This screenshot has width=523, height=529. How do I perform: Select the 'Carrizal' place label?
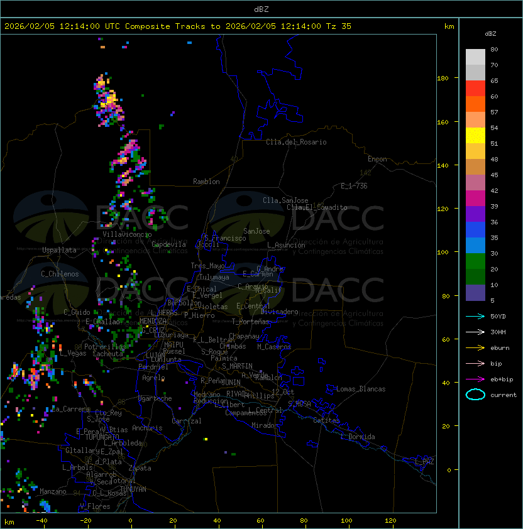point(186,421)
